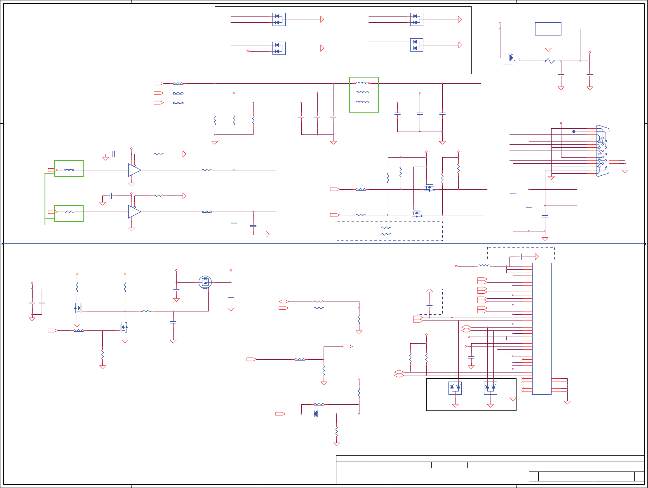
Task: Click the ground symbol under the voltage regulator
Action: point(548,50)
